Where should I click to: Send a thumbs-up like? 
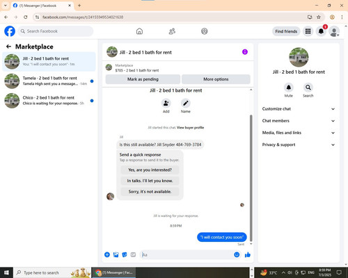tap(248, 255)
